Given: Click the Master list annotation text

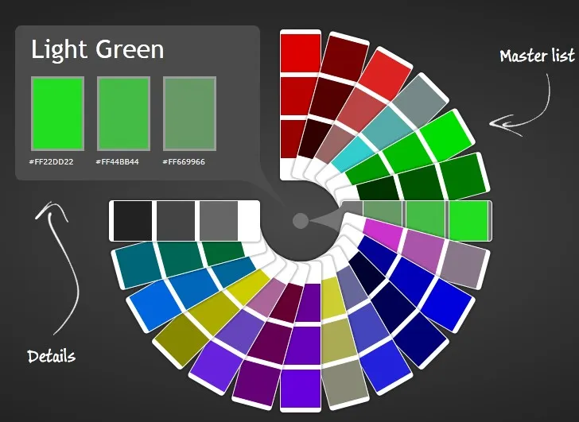Looking at the screenshot, I should 537,56.
